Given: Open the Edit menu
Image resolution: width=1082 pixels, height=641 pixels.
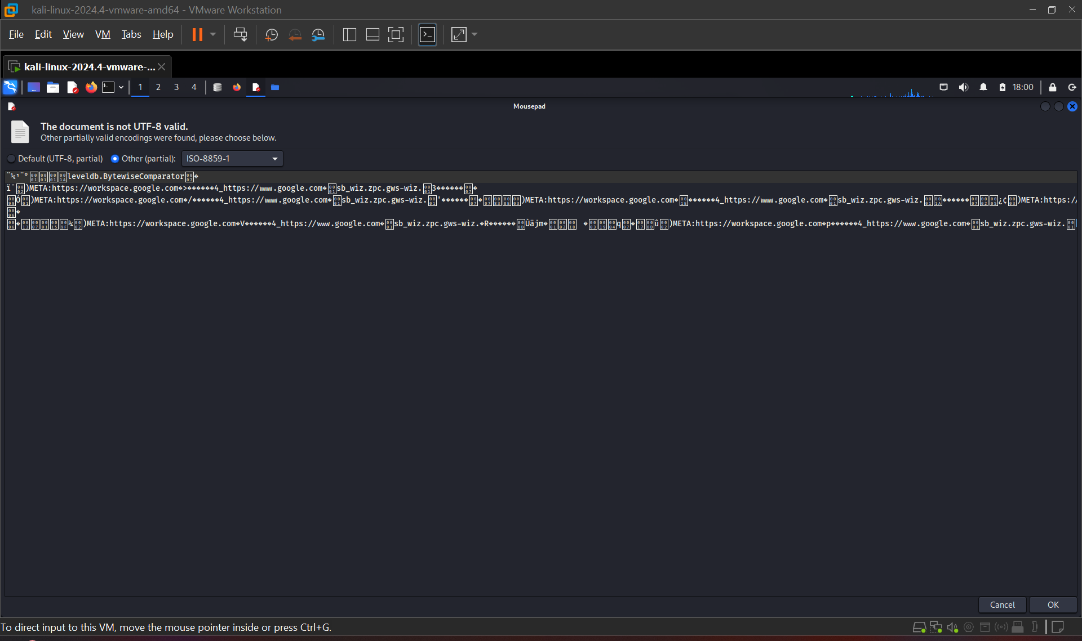Looking at the screenshot, I should (43, 34).
